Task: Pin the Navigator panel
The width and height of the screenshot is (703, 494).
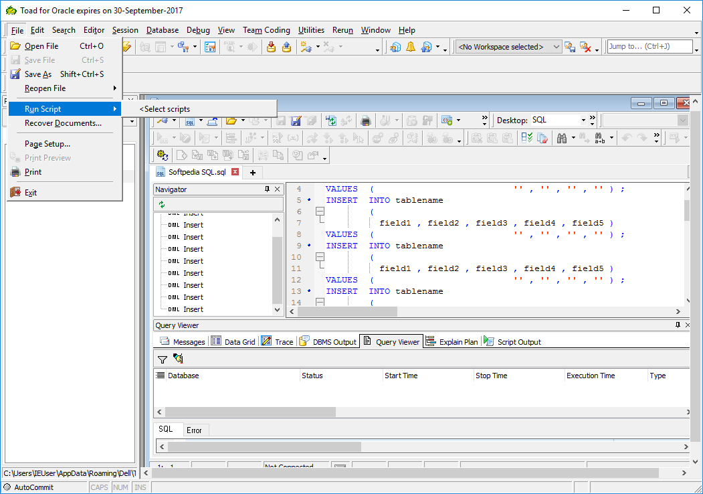Action: 268,189
